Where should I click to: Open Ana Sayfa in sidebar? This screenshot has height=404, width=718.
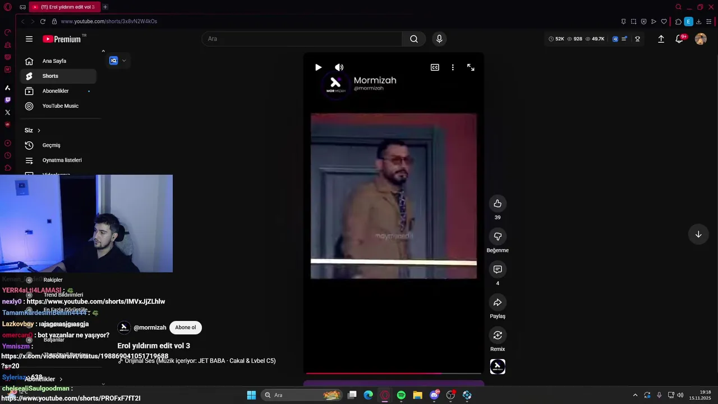[x=58, y=61]
